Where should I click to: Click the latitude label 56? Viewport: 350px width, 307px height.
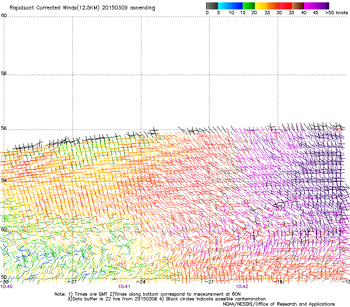4,128
